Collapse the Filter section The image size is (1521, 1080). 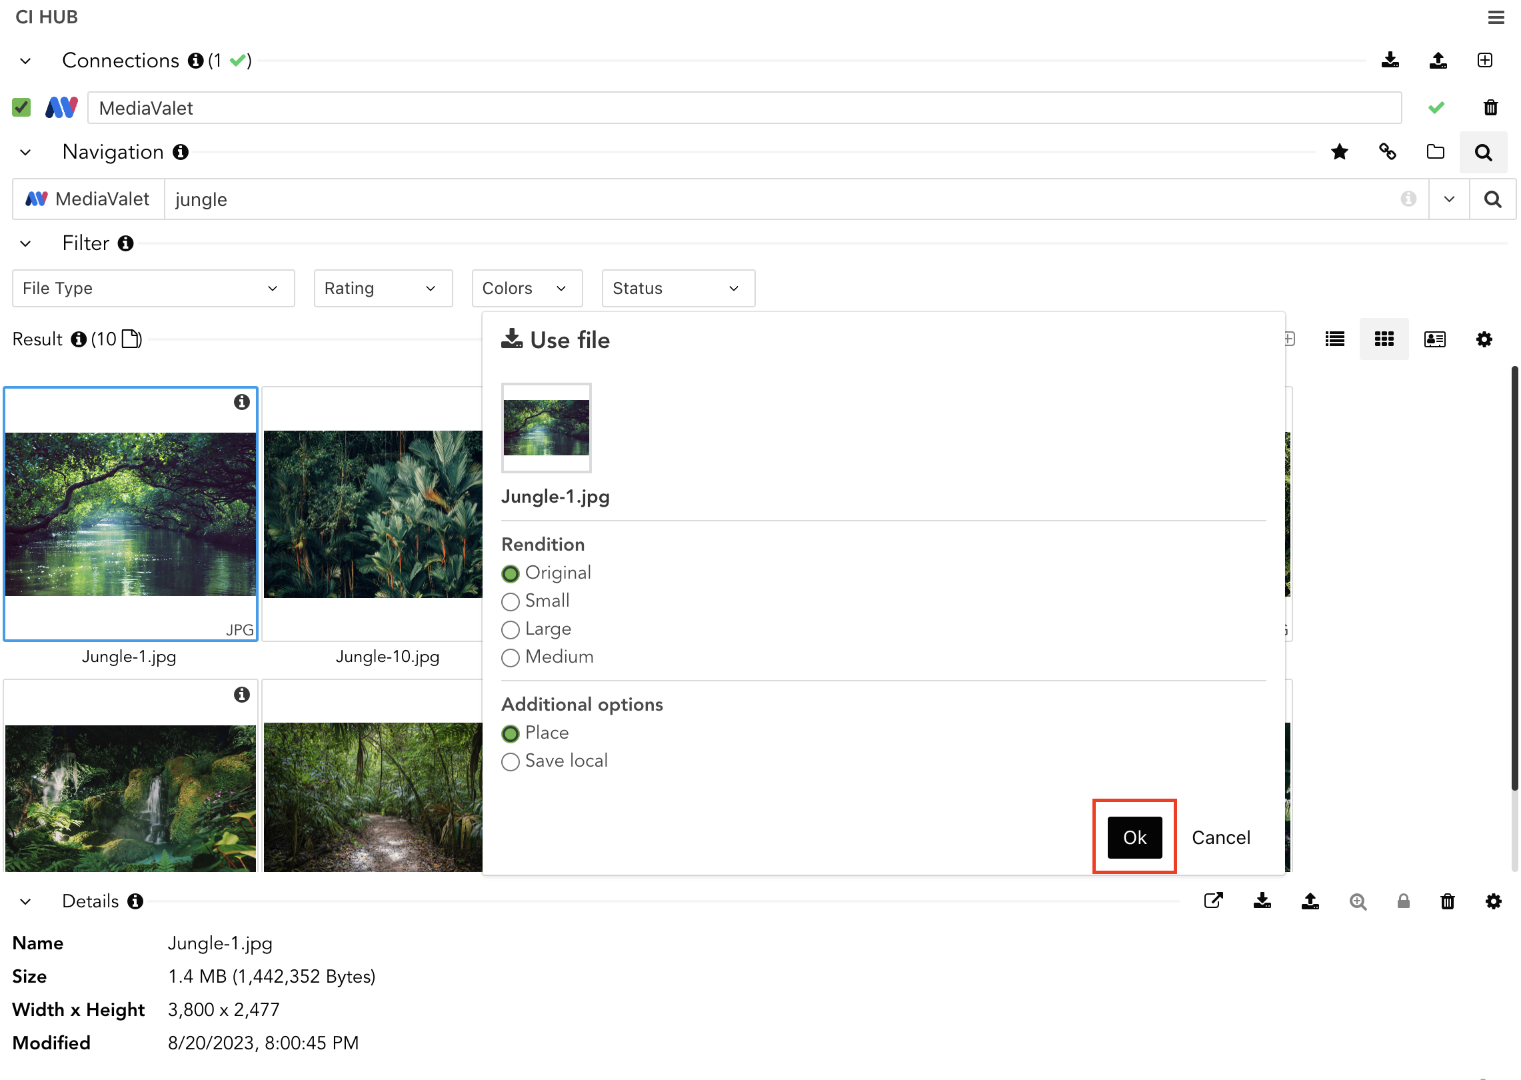25,243
